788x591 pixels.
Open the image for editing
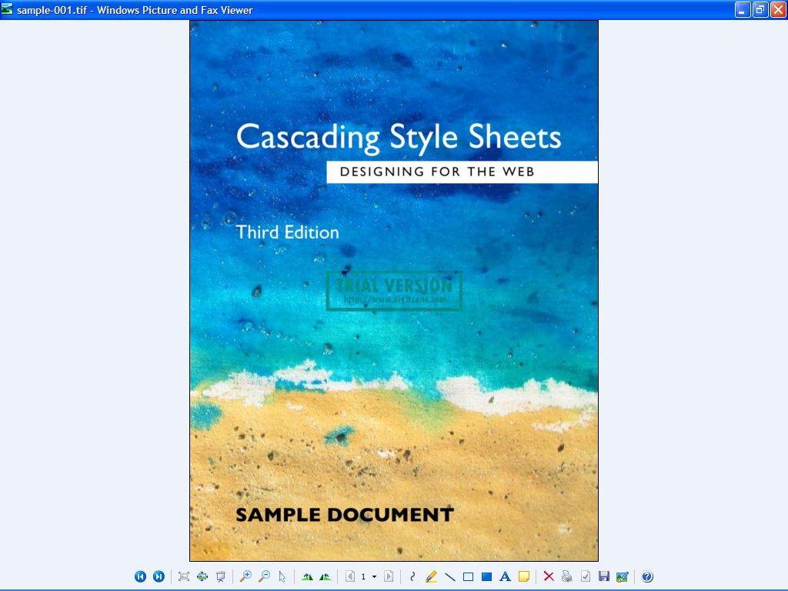(622, 576)
